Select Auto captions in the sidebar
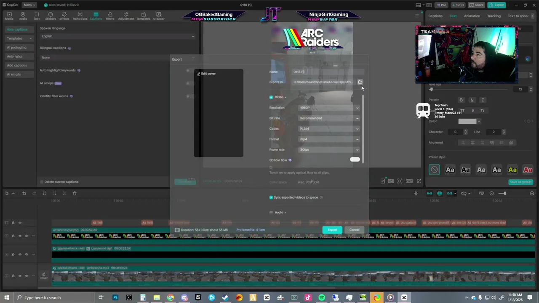 click(17, 29)
